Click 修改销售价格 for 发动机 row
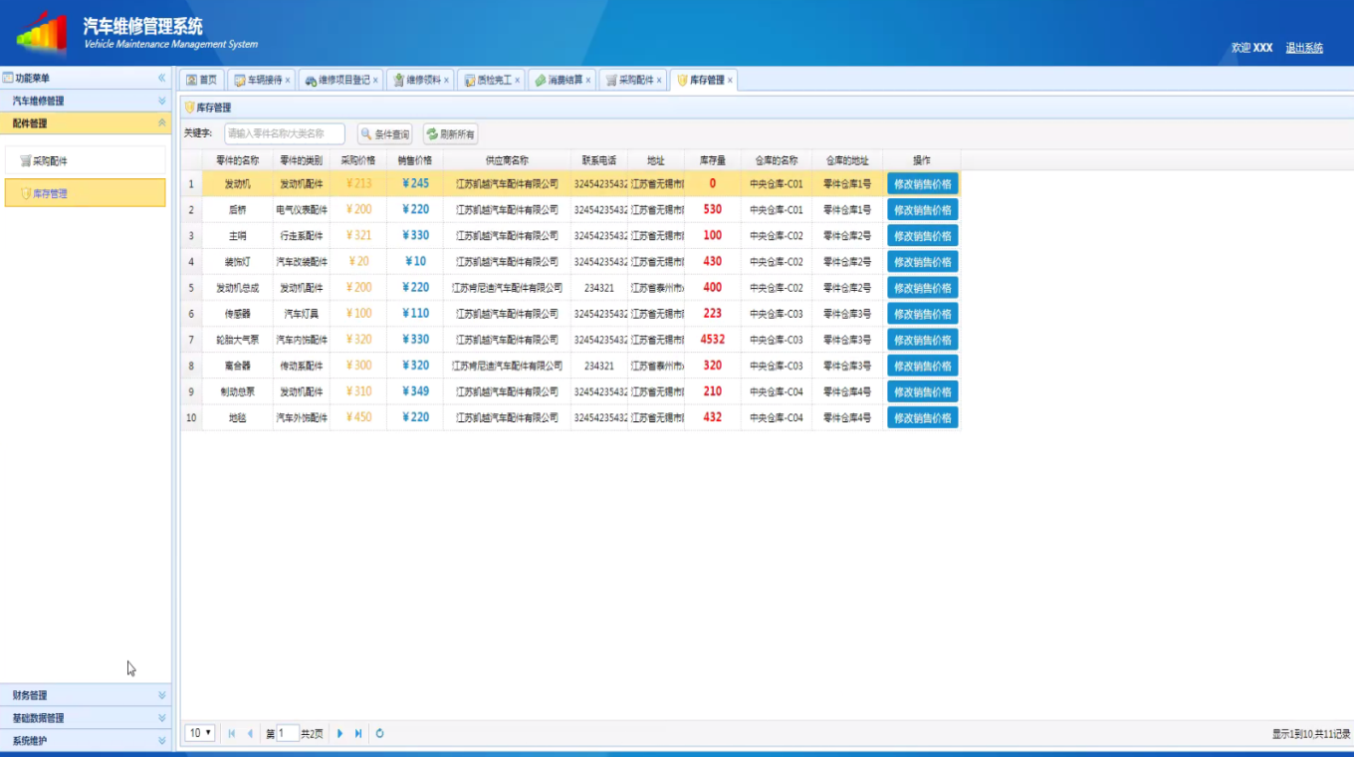This screenshot has width=1354, height=757. (923, 184)
